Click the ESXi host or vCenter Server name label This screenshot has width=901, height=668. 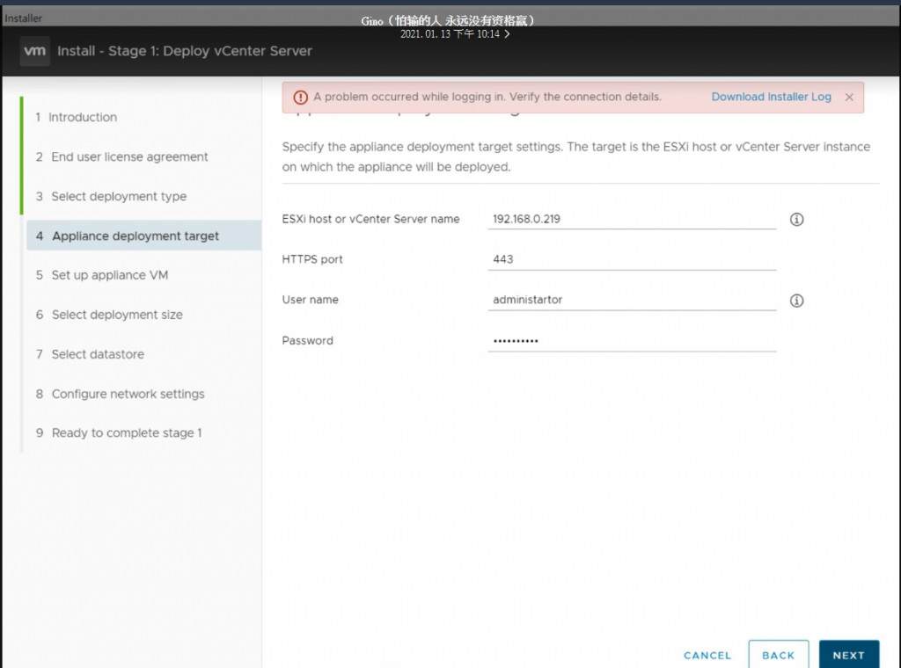pyautogui.click(x=370, y=219)
